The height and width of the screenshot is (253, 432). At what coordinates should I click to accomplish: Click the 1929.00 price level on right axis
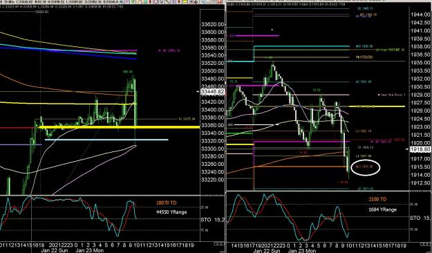[x=420, y=95]
